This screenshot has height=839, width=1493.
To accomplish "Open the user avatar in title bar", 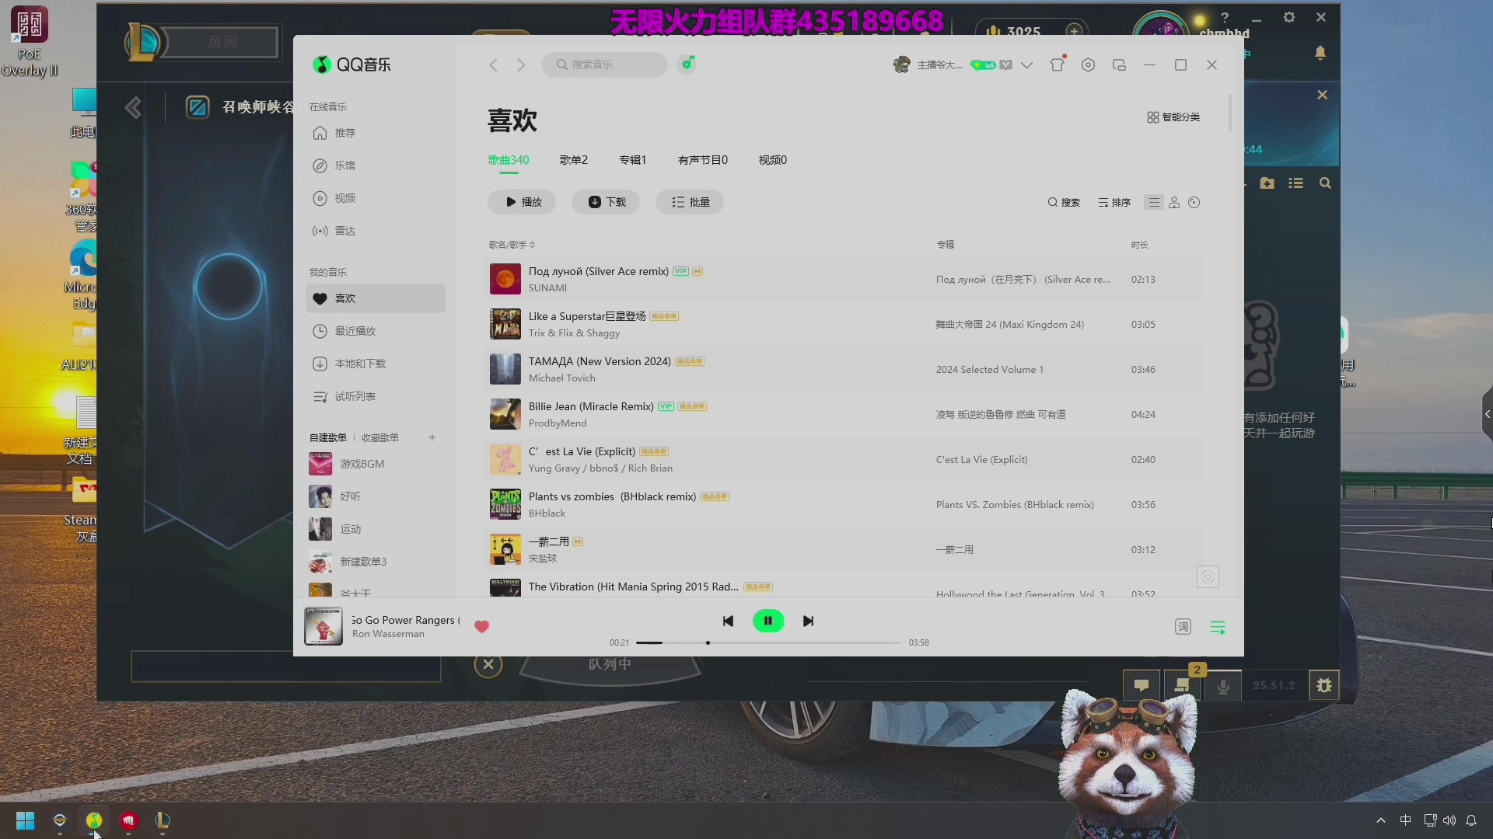I will [x=901, y=64].
